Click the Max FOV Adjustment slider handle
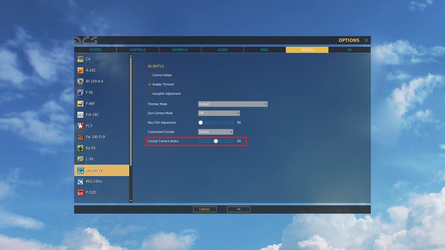Image resolution: width=445 pixels, height=250 pixels. pyautogui.click(x=201, y=123)
